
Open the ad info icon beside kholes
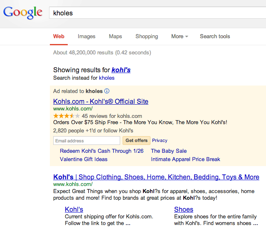(107, 91)
